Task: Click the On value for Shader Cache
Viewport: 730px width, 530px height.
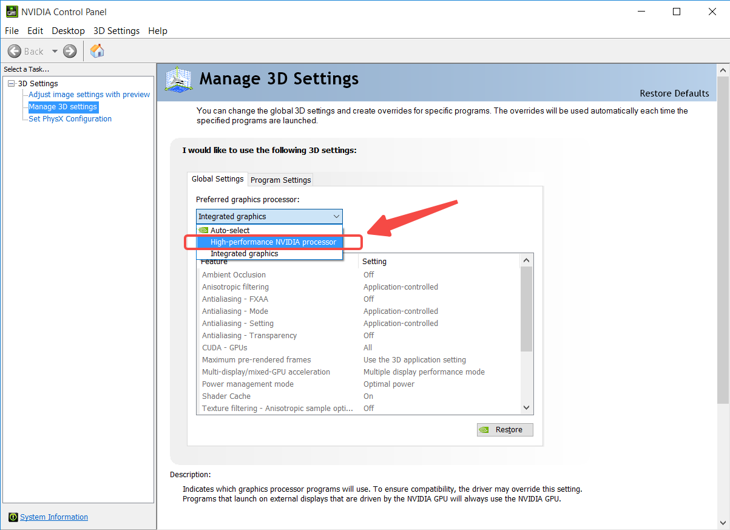Action: click(x=368, y=396)
